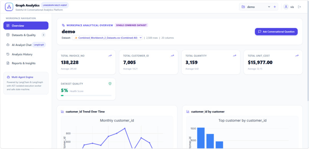The width and height of the screenshot is (309, 149).
Task: Click the Stateful AI Conversational Analytics Platform subtitle
Action: click(x=39, y=10)
